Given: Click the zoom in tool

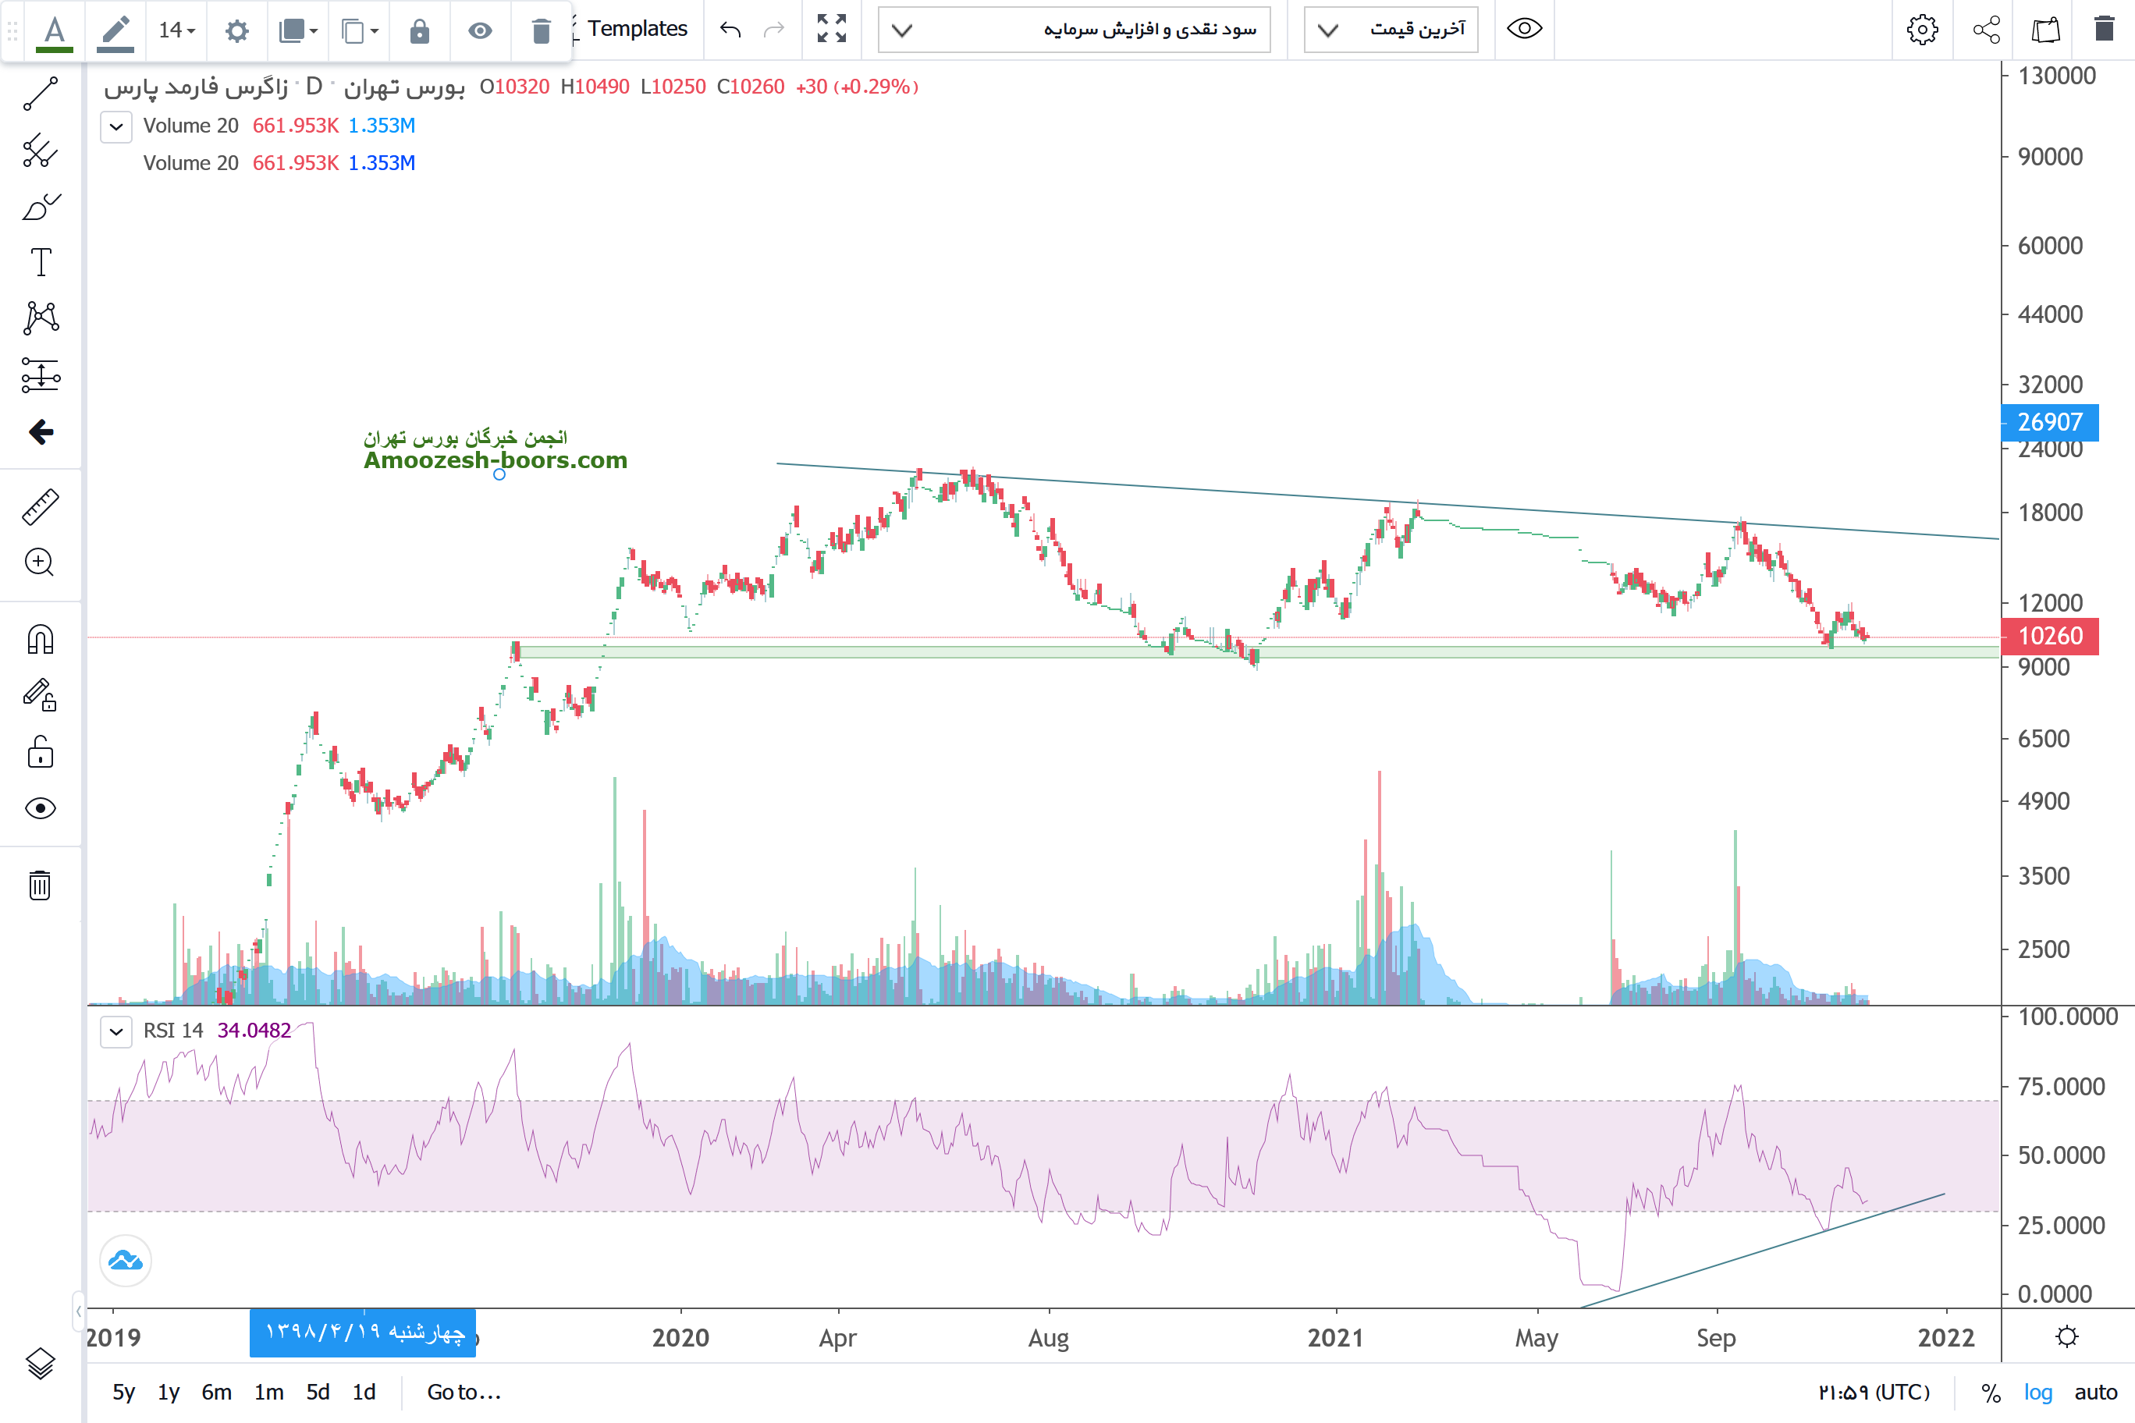Looking at the screenshot, I should [x=40, y=562].
